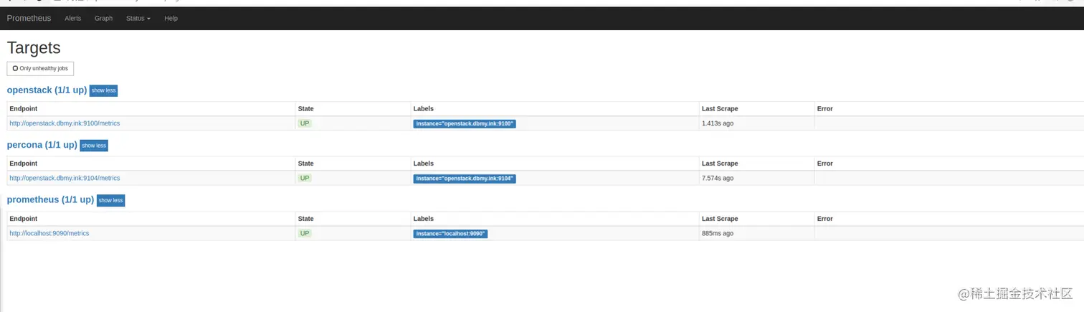Collapse openstack job with show less
1084x312 pixels.
(x=103, y=90)
